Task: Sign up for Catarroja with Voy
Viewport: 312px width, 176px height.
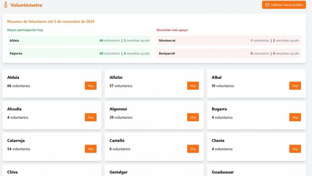Action: [90, 149]
